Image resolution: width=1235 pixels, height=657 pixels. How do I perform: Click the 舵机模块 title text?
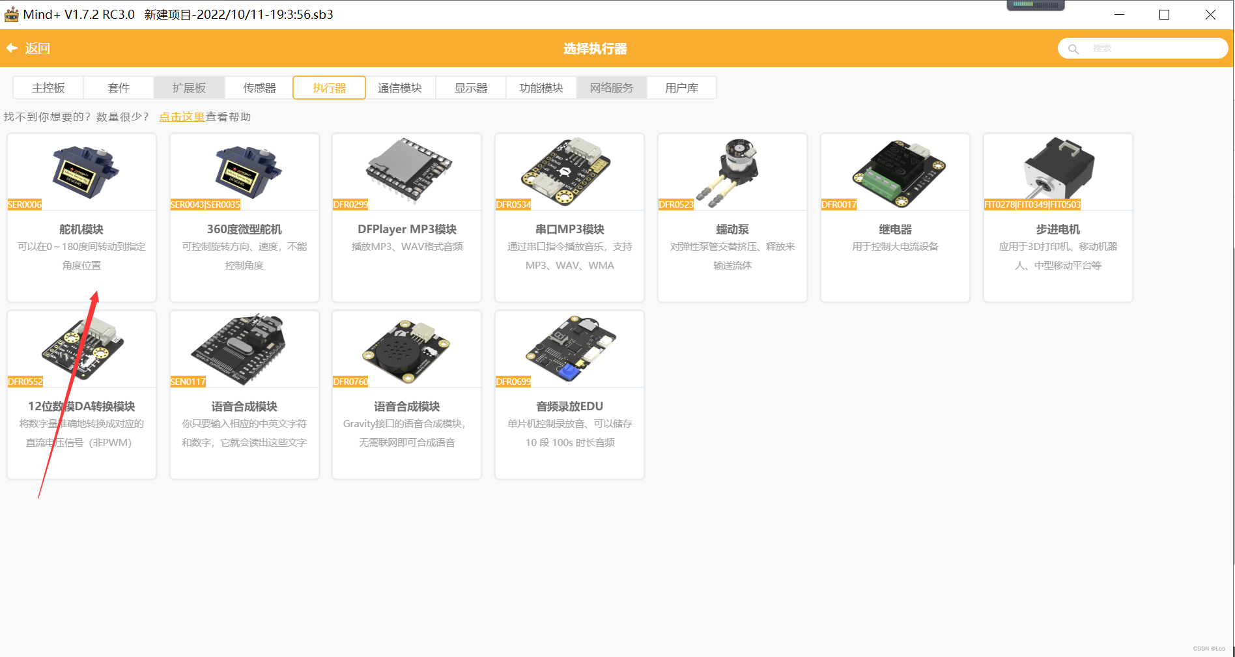pyautogui.click(x=81, y=229)
